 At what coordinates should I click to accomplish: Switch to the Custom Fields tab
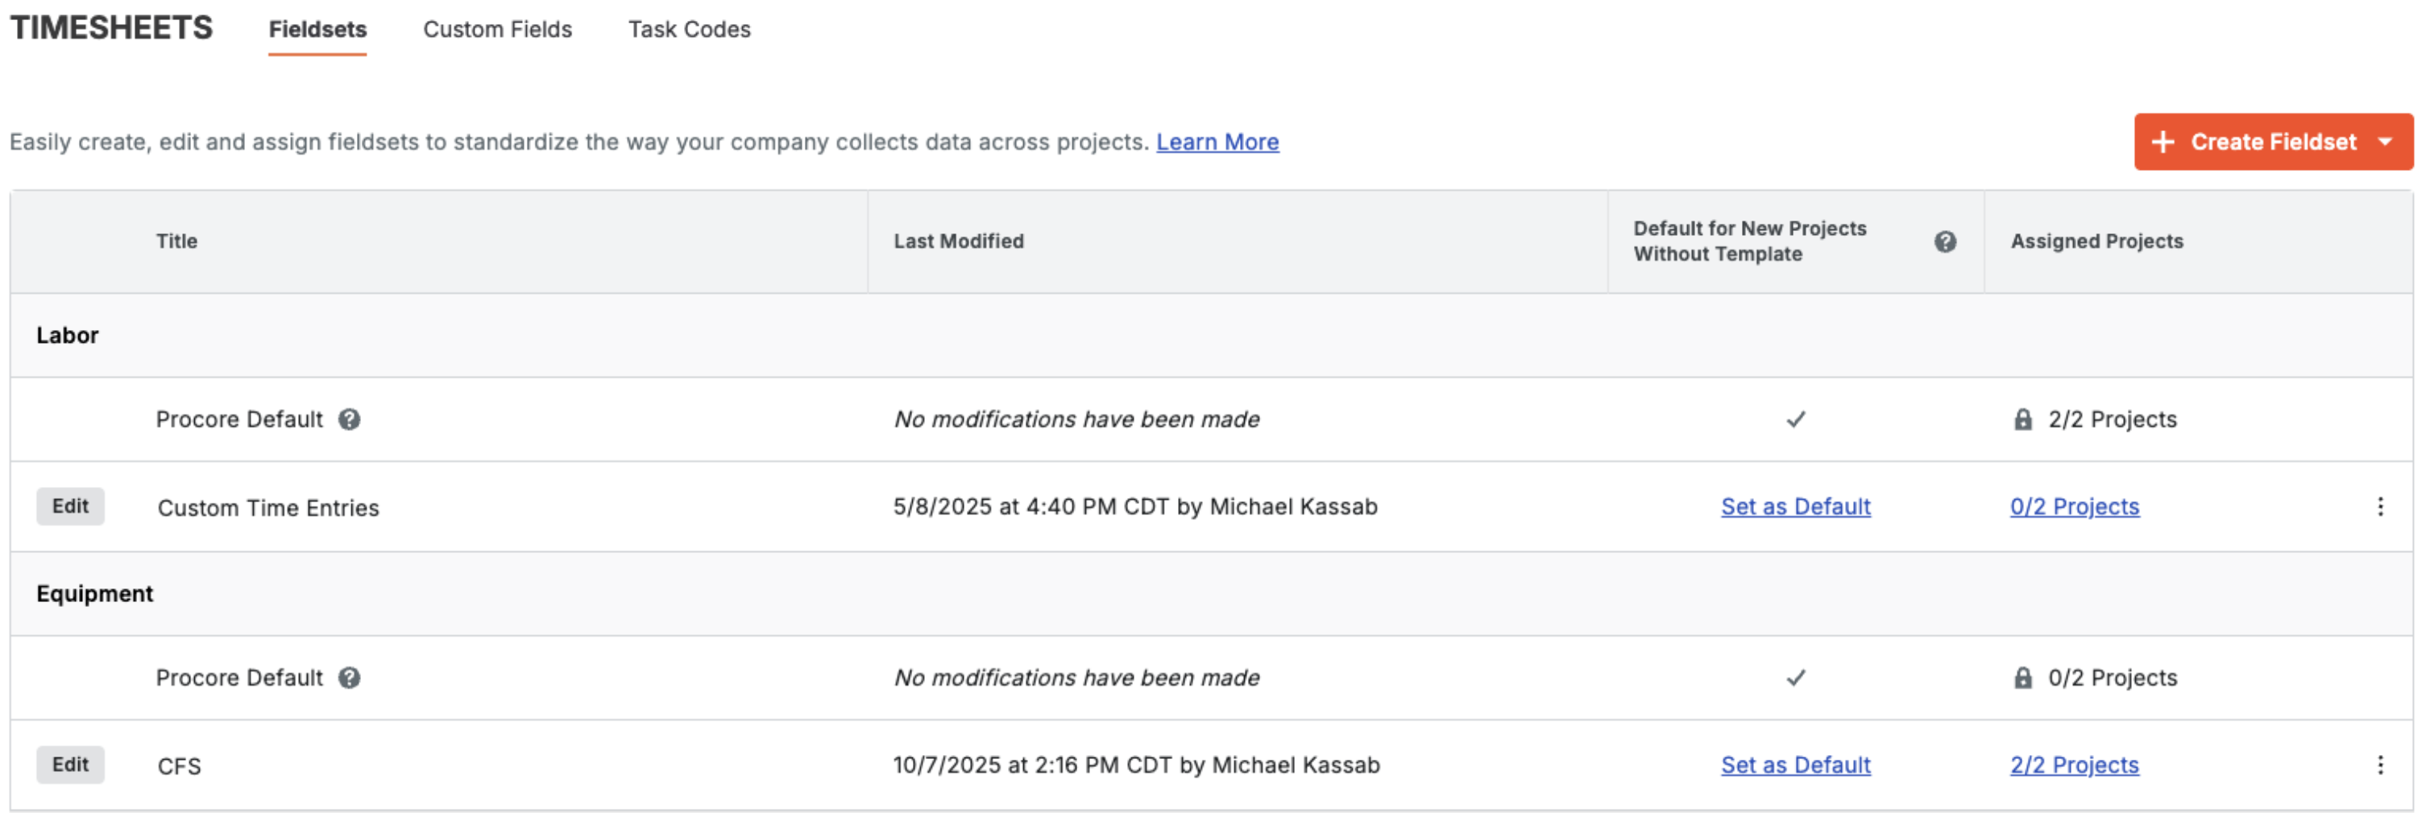coord(497,29)
